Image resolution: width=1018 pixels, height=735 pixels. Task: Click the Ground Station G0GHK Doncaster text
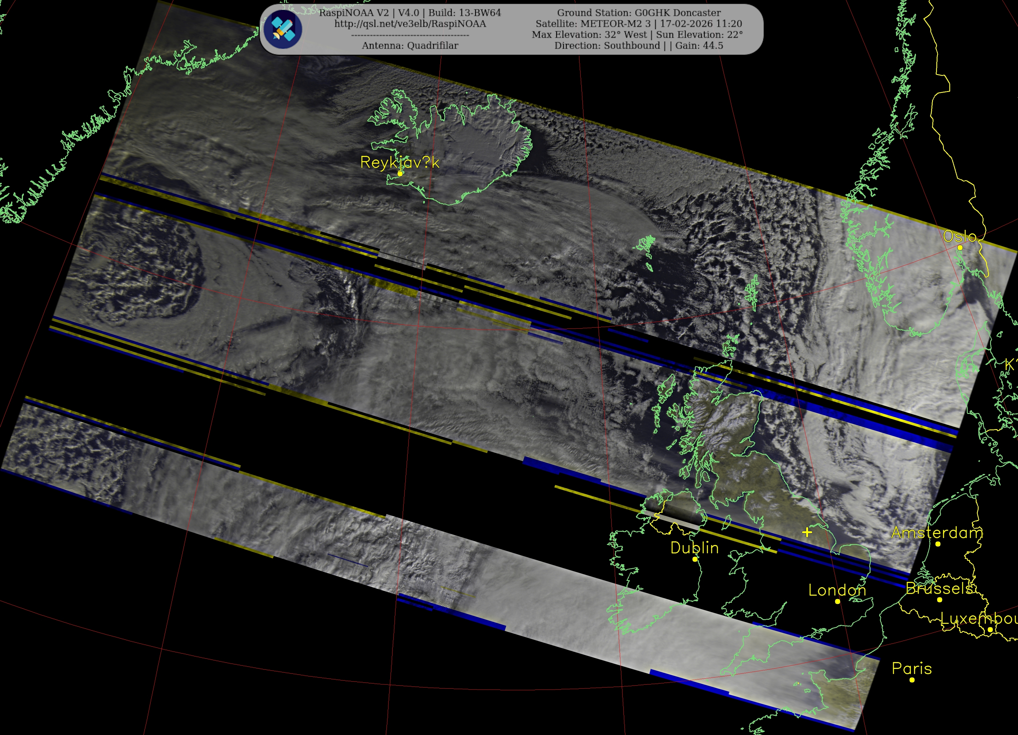[x=639, y=13]
